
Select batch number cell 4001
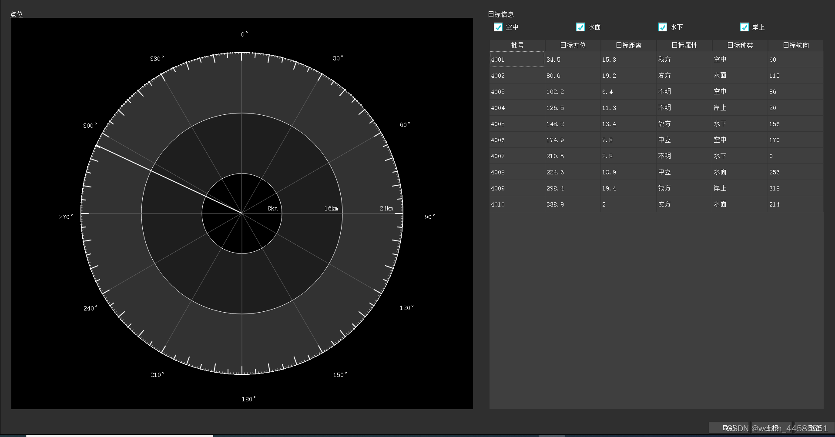[x=517, y=60]
